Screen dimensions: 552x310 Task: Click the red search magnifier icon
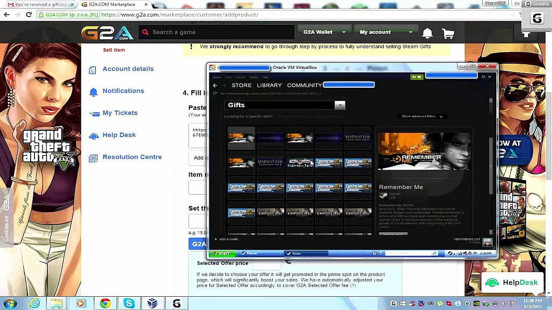coord(145,32)
